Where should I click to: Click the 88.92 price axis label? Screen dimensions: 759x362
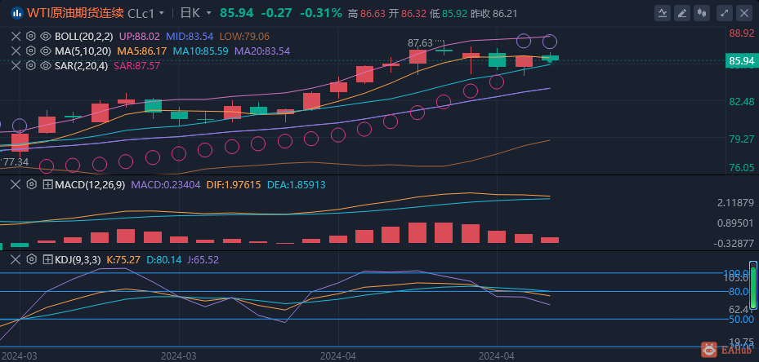740,33
